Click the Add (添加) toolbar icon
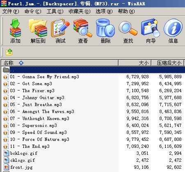This screenshot has width=185, height=172. click(15, 28)
